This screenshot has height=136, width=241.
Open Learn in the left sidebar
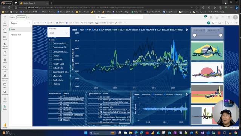[x=5, y=85]
